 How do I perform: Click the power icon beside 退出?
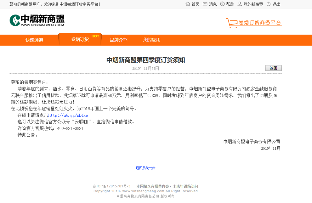click(268, 4)
